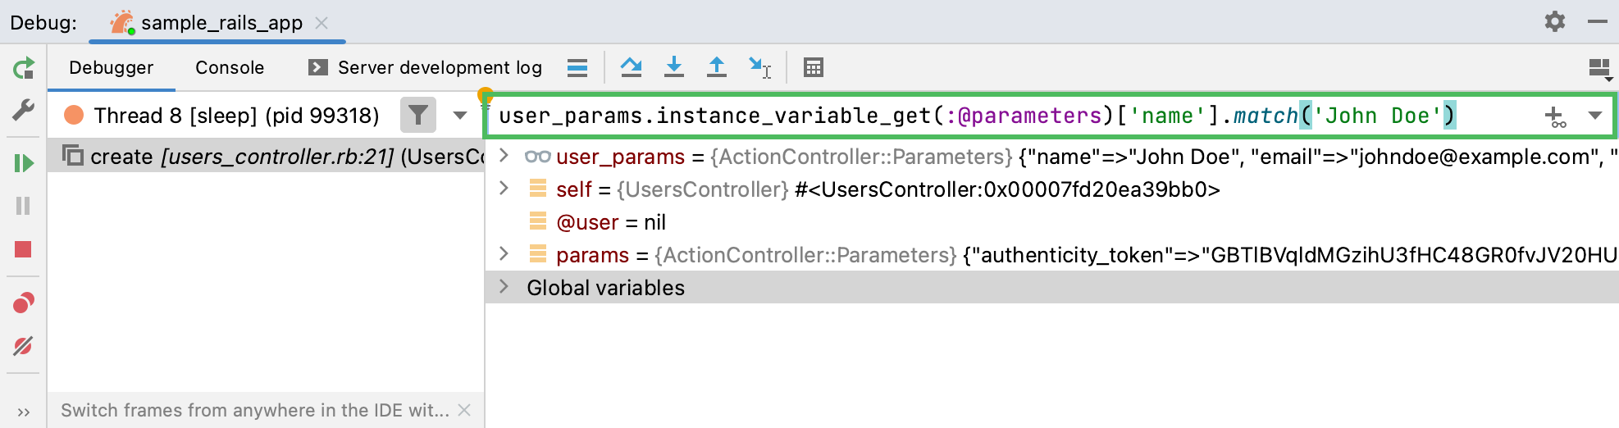Switch to the Console tab
The image size is (1619, 428).
(x=230, y=67)
